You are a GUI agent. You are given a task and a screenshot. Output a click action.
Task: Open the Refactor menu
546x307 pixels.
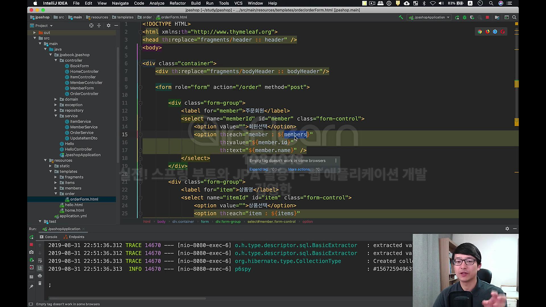coord(177,3)
